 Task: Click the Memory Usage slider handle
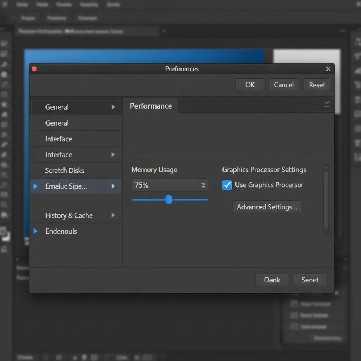(x=169, y=200)
